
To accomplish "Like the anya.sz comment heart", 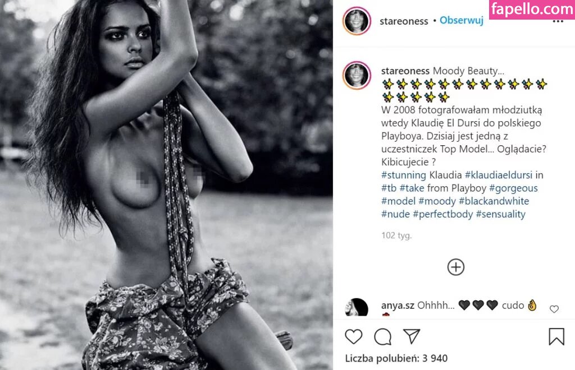I will coord(554,309).
